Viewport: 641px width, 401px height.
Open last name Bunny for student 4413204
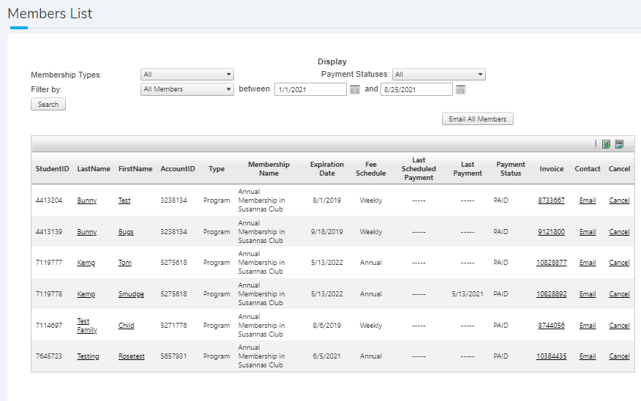click(87, 200)
